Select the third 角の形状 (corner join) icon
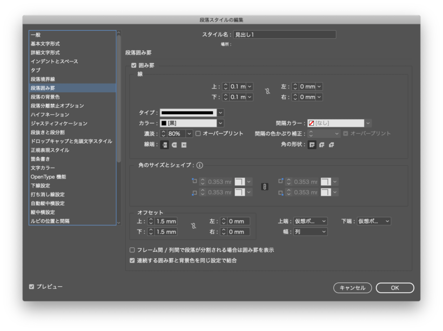The width and height of the screenshot is (443, 331). tap(331, 144)
